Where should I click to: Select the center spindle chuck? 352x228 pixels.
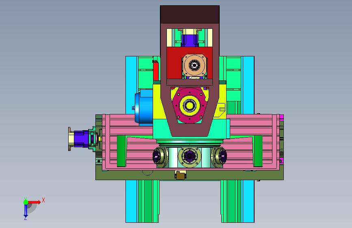click(x=190, y=157)
